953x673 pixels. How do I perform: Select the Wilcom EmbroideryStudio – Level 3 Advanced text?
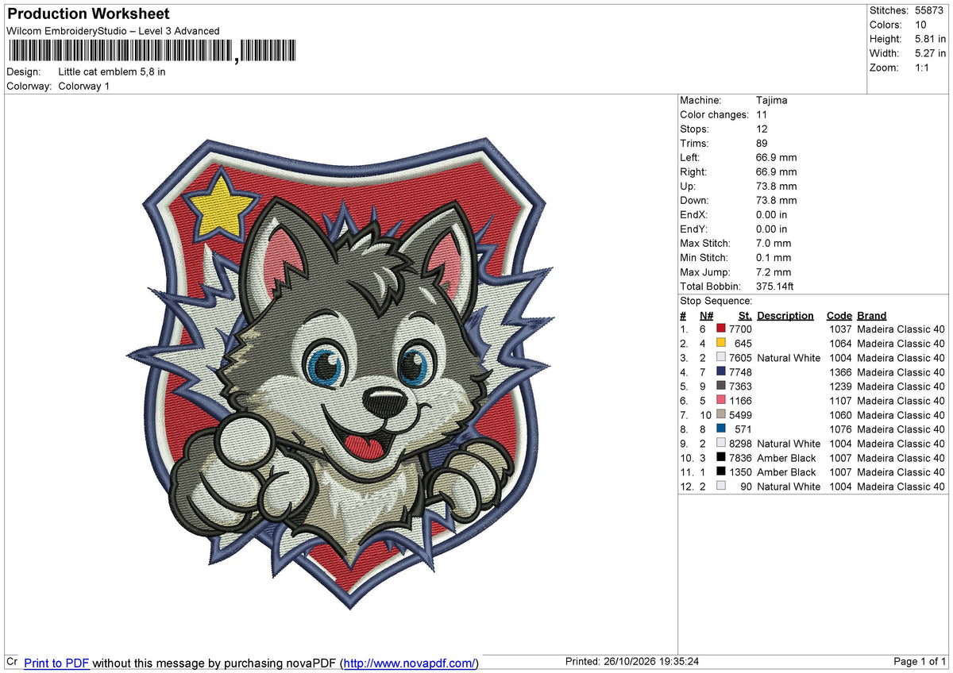pos(113,31)
